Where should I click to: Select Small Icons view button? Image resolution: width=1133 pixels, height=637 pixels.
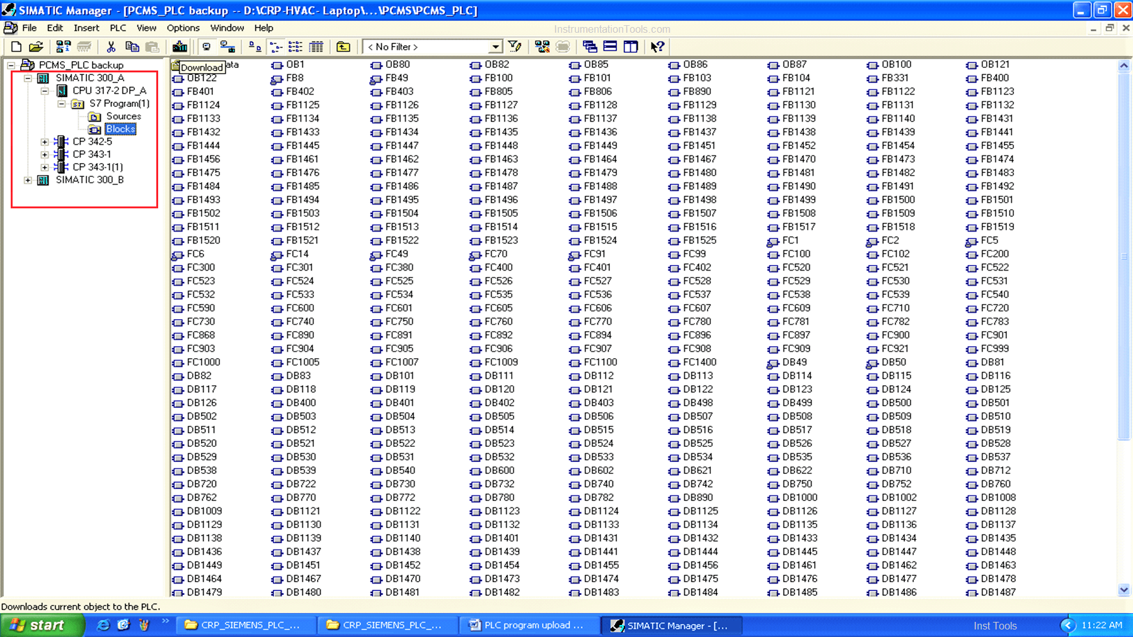point(276,47)
